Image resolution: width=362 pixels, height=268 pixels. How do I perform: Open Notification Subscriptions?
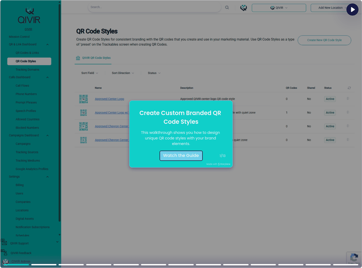click(x=33, y=227)
